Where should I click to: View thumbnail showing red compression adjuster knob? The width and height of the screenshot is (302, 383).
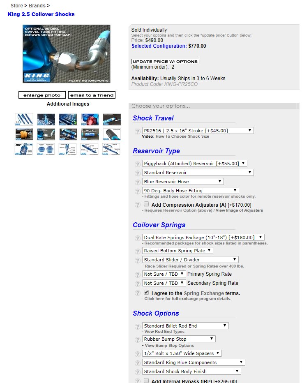pyautogui.click(x=90, y=119)
